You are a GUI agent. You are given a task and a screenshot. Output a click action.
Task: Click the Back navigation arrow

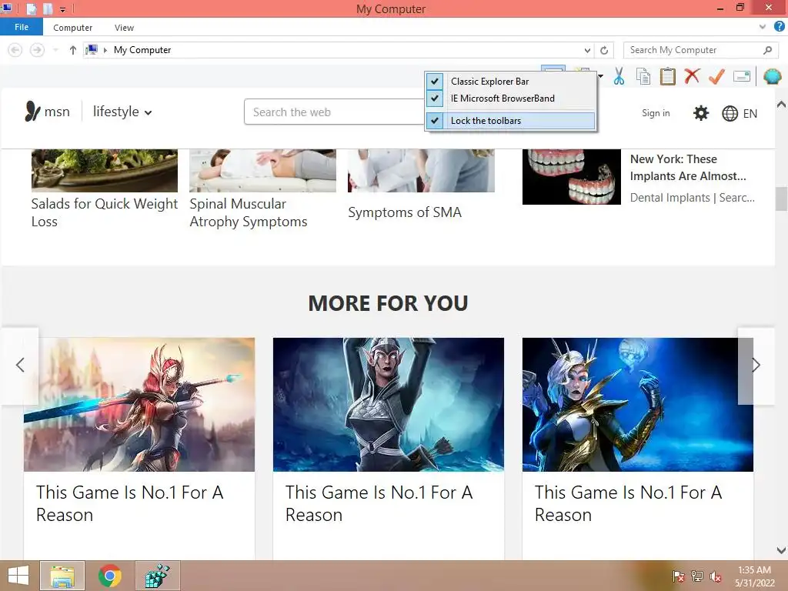[15, 50]
